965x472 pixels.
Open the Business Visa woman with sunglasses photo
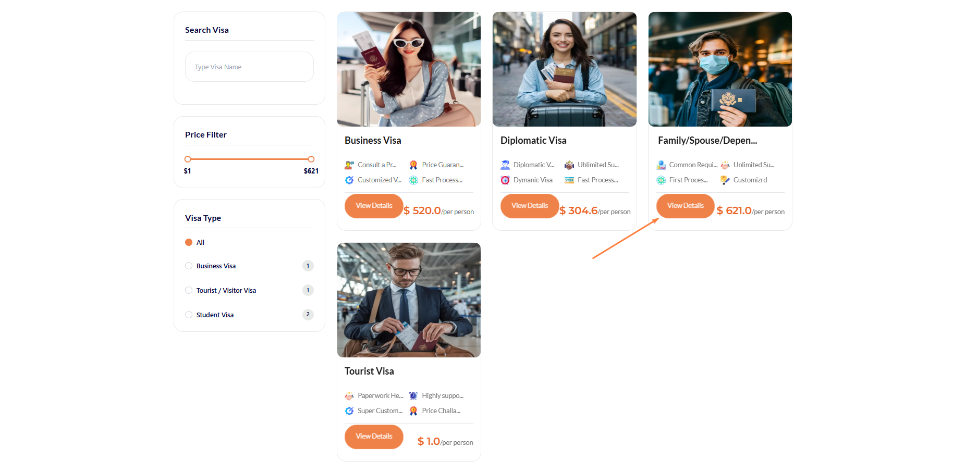coord(409,69)
